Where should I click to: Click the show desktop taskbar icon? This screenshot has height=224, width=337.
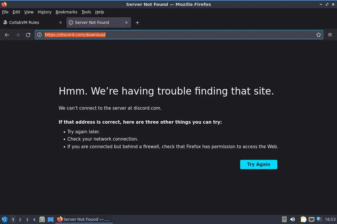pos(51,219)
